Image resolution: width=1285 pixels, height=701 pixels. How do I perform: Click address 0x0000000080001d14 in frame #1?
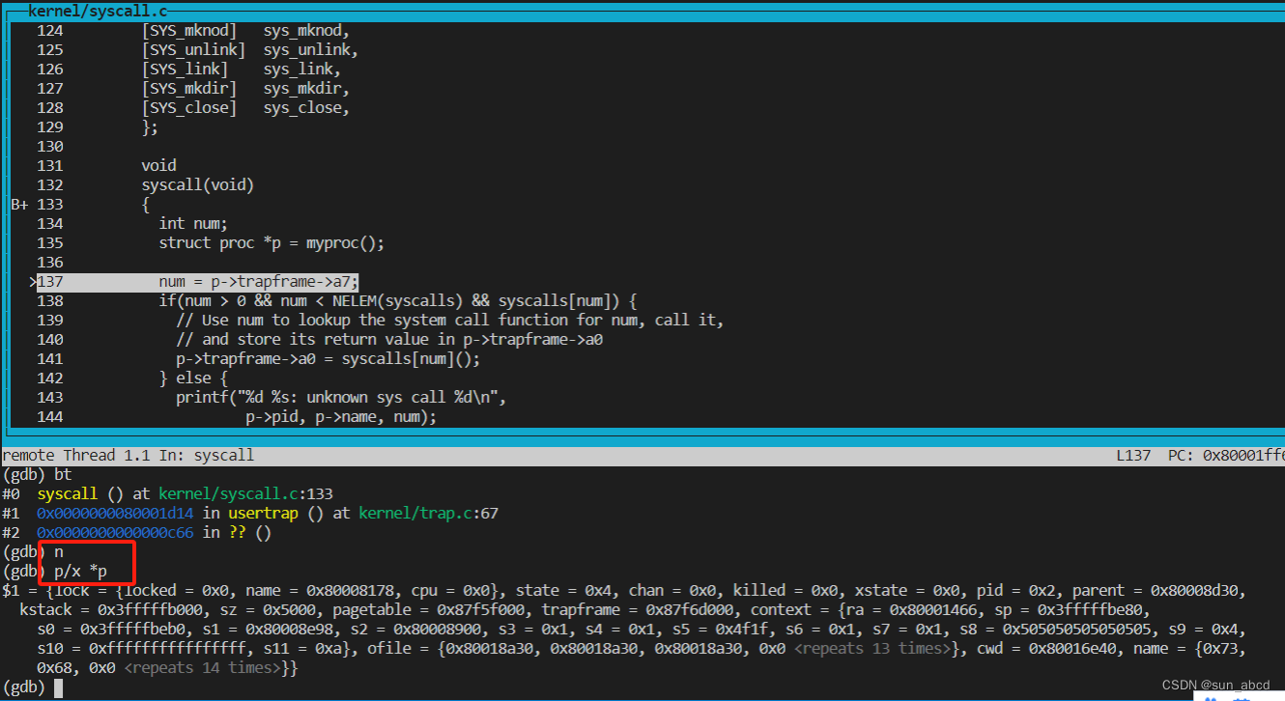tap(115, 513)
